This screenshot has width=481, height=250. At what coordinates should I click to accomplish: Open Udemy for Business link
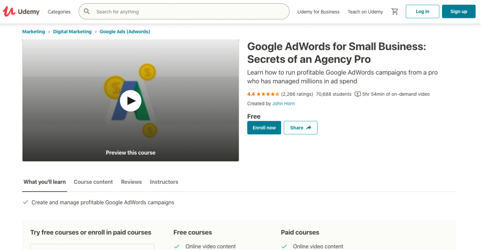(x=318, y=12)
